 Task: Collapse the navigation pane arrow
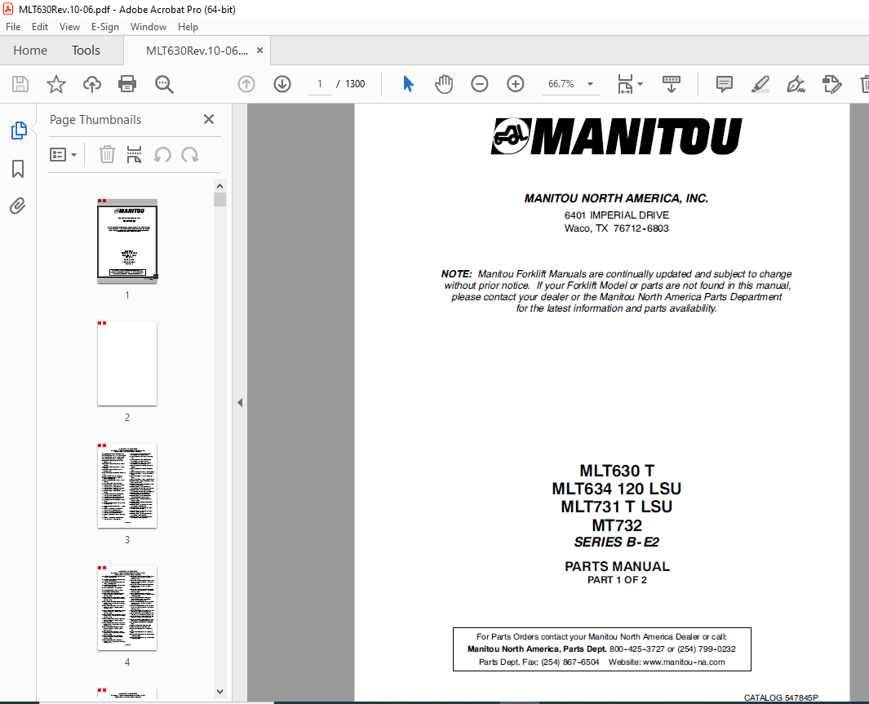(240, 403)
